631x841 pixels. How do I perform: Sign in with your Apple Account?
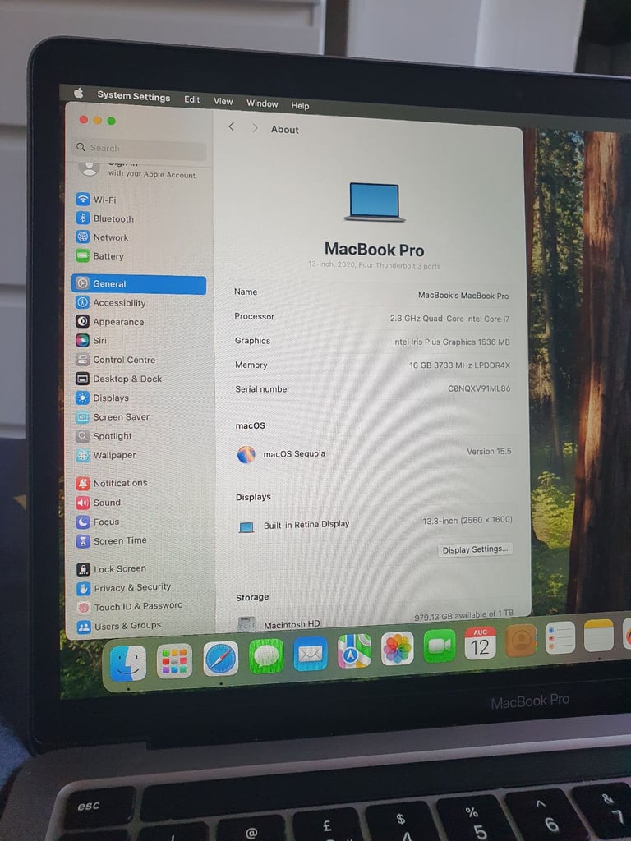click(x=140, y=169)
